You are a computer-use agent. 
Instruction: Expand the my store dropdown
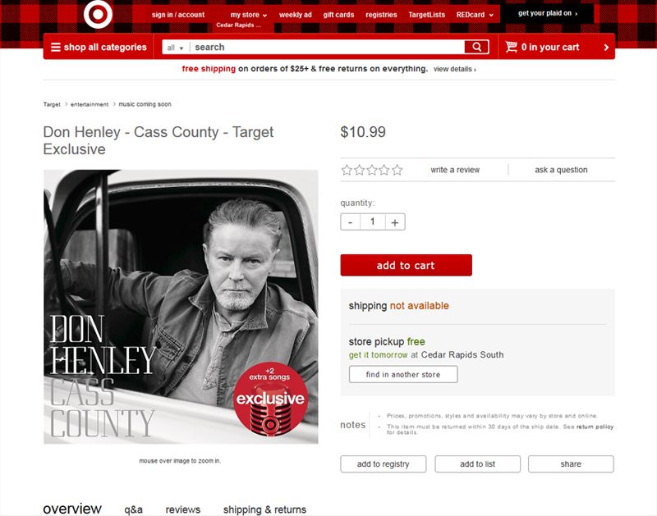click(249, 15)
